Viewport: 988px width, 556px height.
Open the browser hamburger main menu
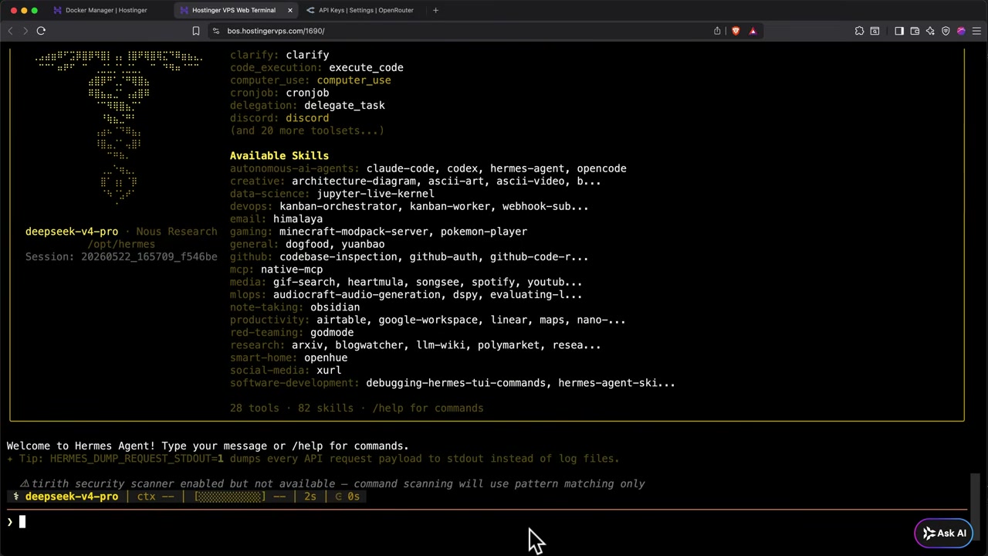[976, 31]
